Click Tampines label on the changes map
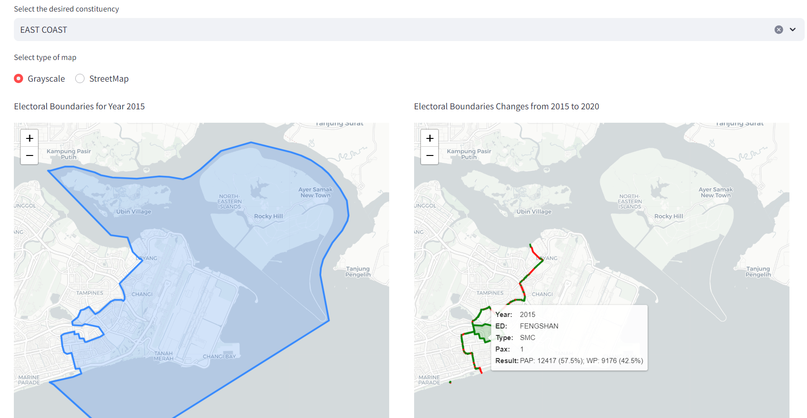This screenshot has width=807, height=418. [x=490, y=293]
